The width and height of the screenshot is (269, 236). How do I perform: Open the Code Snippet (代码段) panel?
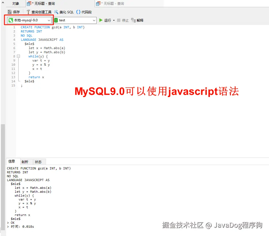pos(84,12)
